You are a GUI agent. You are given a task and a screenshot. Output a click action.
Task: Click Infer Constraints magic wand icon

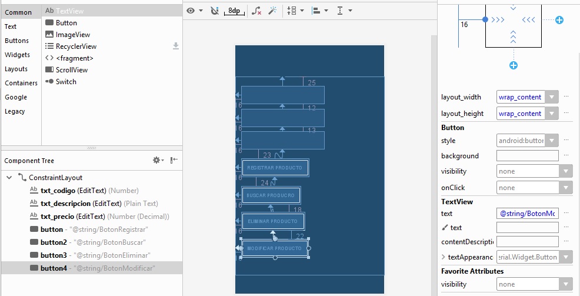pos(272,11)
